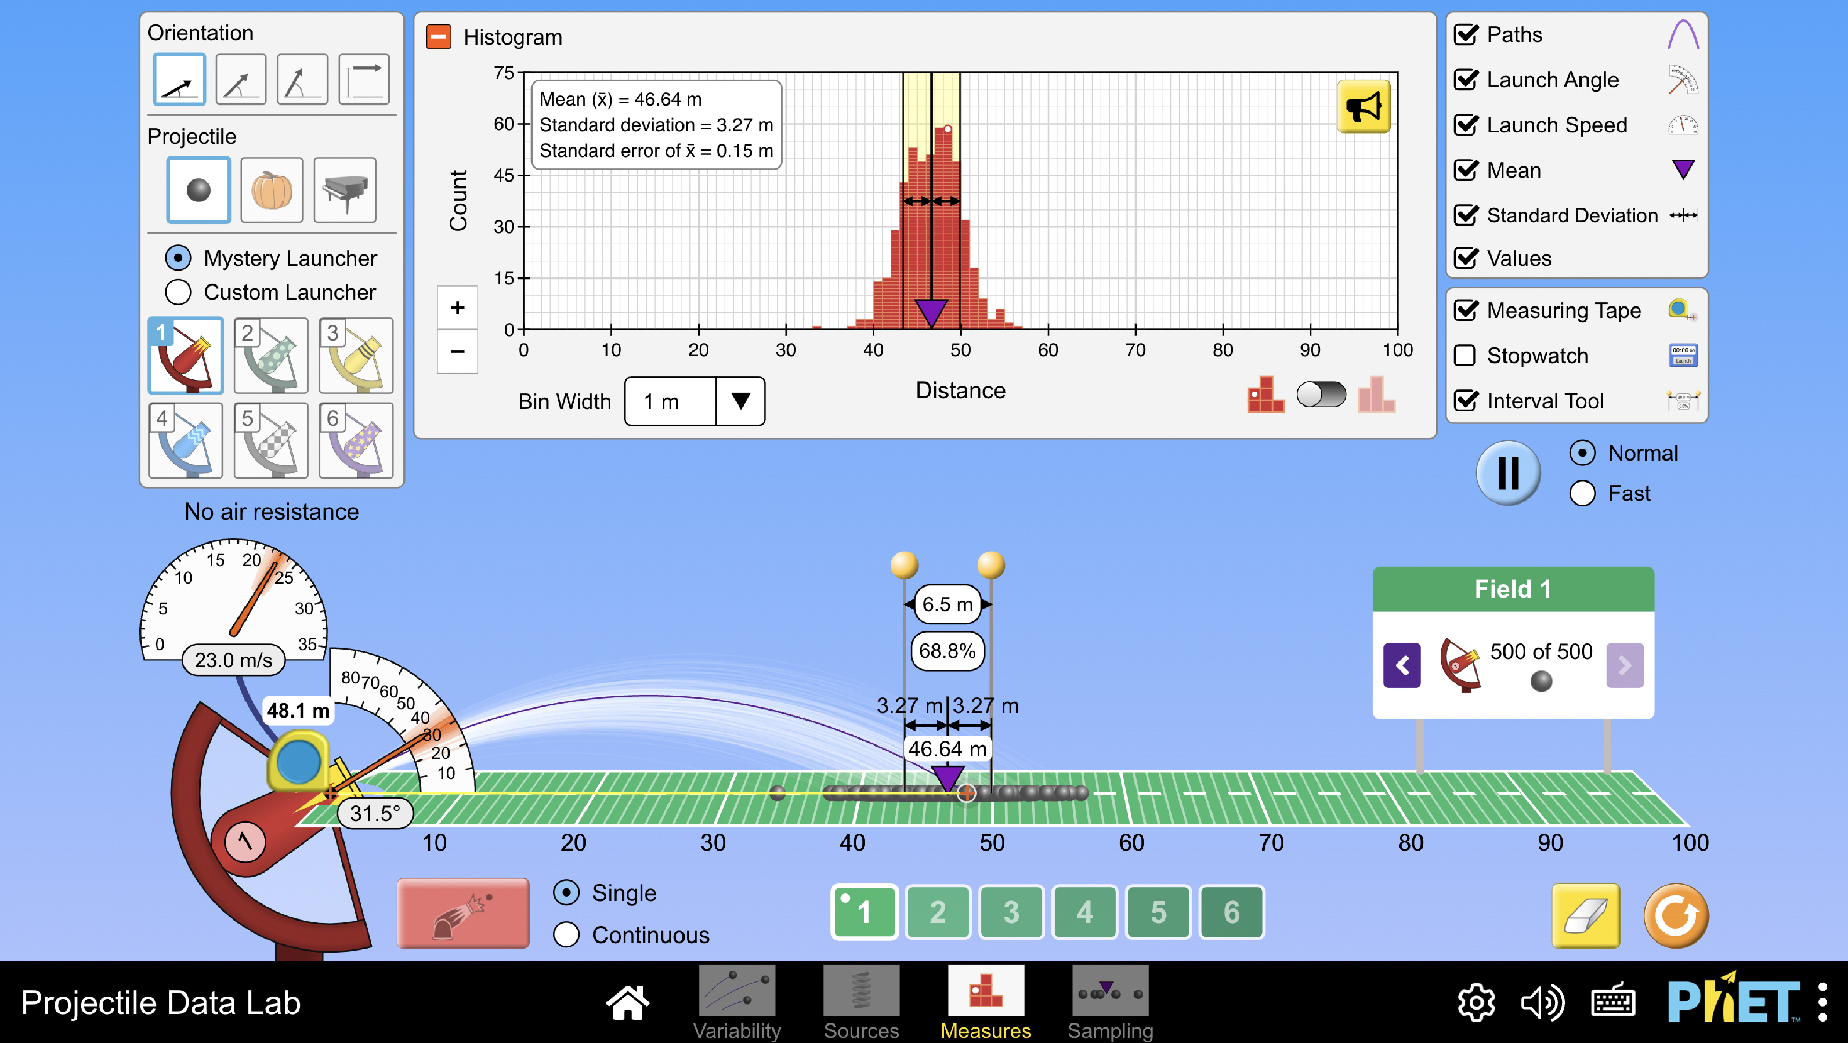The height and width of the screenshot is (1043, 1848).
Task: Go to previous projectile in Field 1
Action: 1402,666
